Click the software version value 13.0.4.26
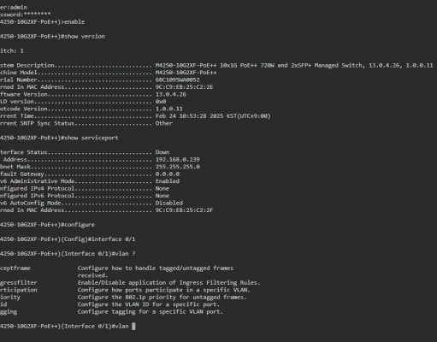Image resolution: width=437 pixels, height=342 pixels. [170, 94]
